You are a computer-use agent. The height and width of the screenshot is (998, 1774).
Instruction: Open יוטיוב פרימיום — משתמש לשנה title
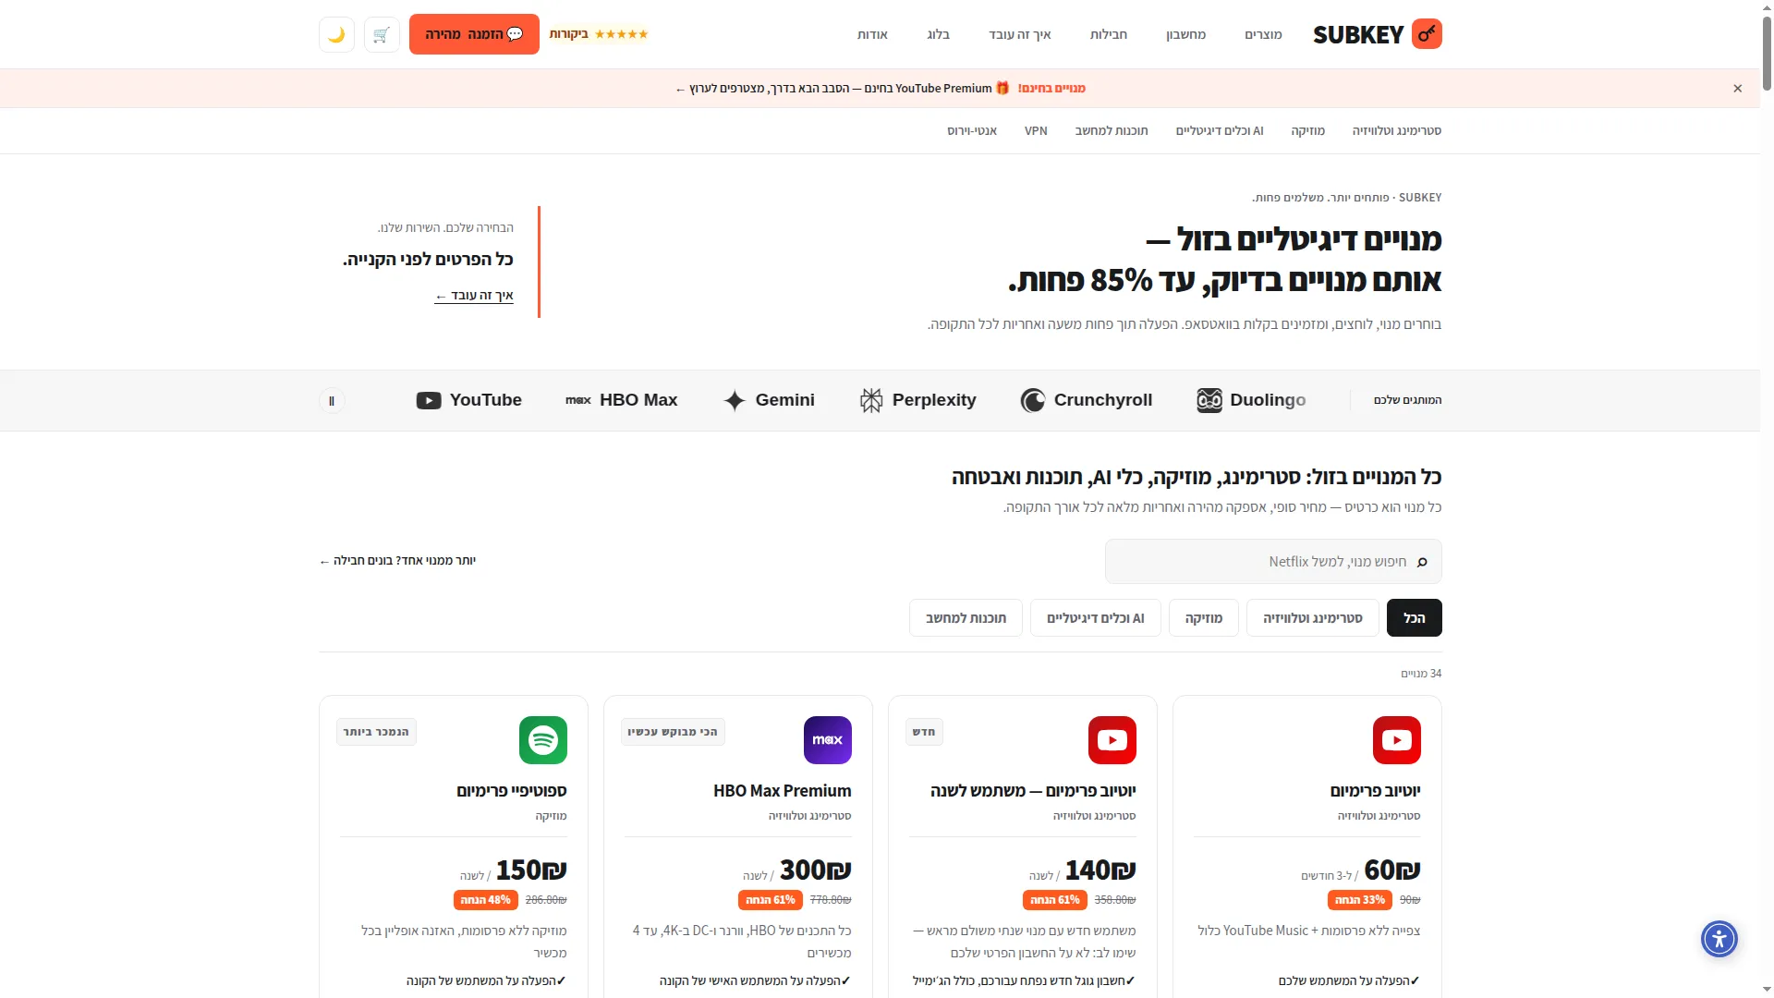pos(1033,791)
